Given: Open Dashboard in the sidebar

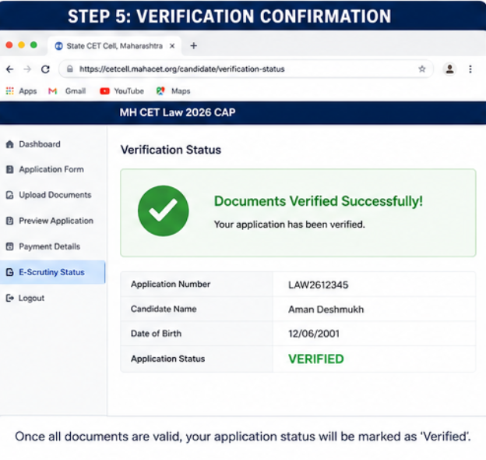Looking at the screenshot, I should point(40,144).
